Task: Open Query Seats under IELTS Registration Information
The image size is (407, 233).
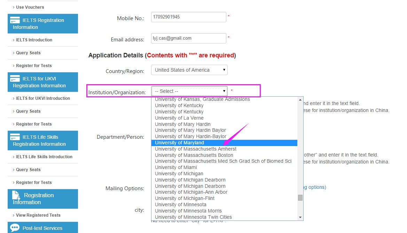Action: 28,53
